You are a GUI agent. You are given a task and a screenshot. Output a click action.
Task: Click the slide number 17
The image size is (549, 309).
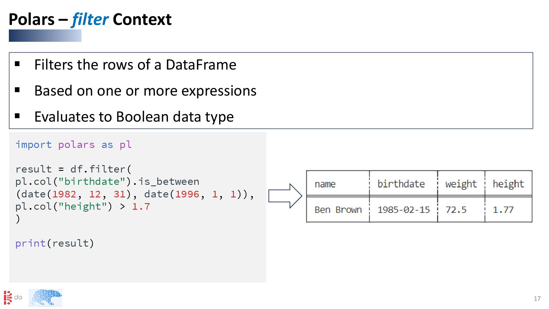(x=537, y=299)
